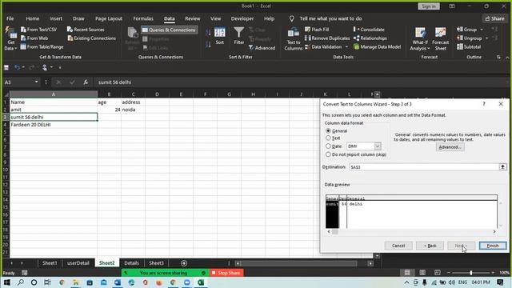Image resolution: width=512 pixels, height=288 pixels.
Task: Click Share button
Action: 494,18
